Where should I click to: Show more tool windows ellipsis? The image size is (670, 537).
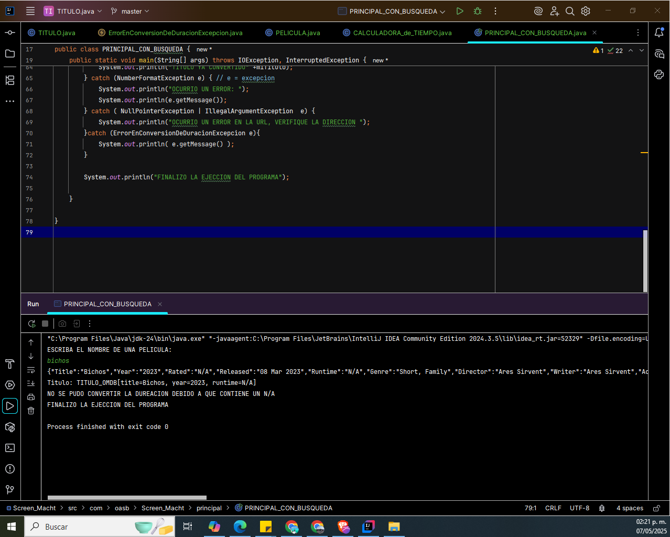pos(10,101)
